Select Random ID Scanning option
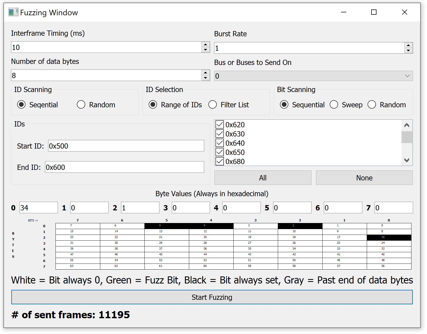This screenshot has width=427, height=334. pos(81,105)
